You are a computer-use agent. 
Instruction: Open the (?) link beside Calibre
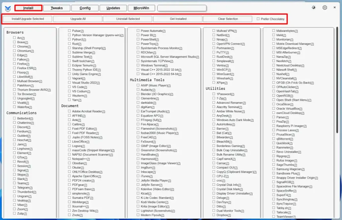click(x=83, y=124)
